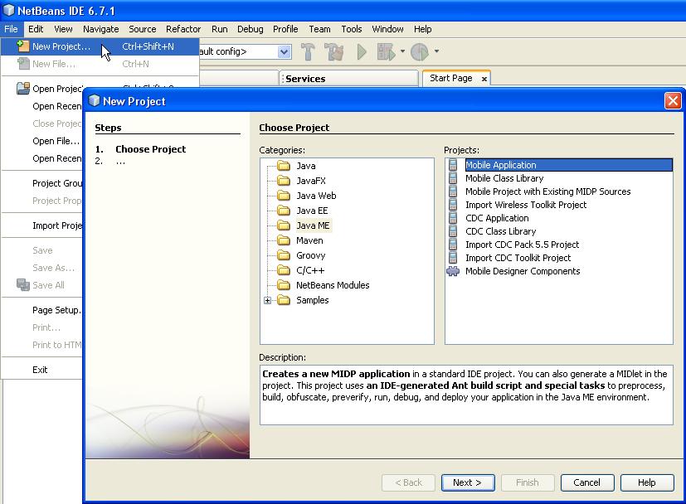Click the Debug Main Project icon
The height and width of the screenshot is (504, 686).
click(x=387, y=51)
